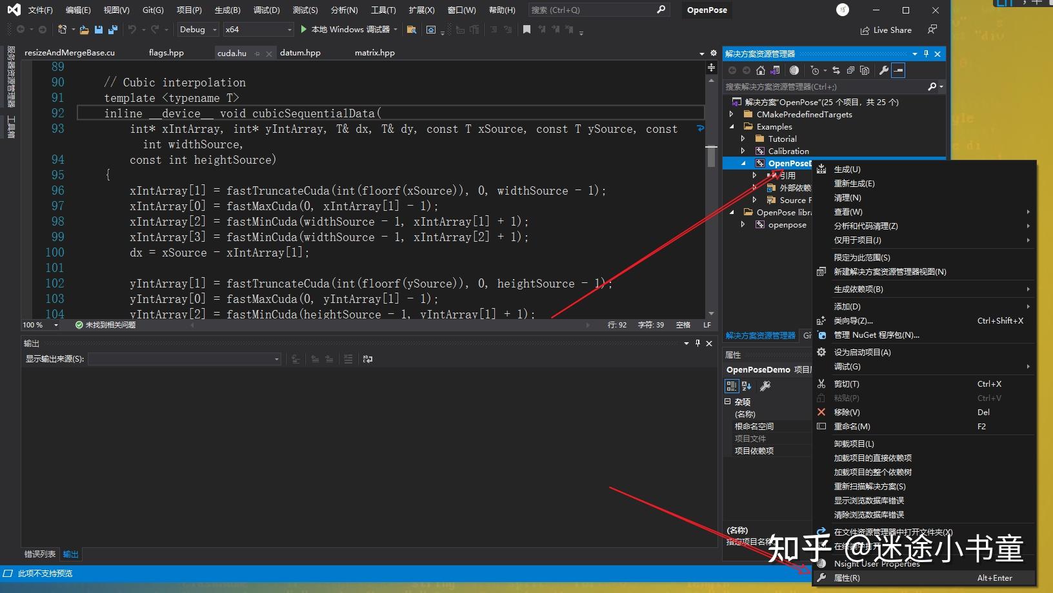Expand the Examples node in Solution Explorer
The width and height of the screenshot is (1053, 593).
click(x=732, y=126)
